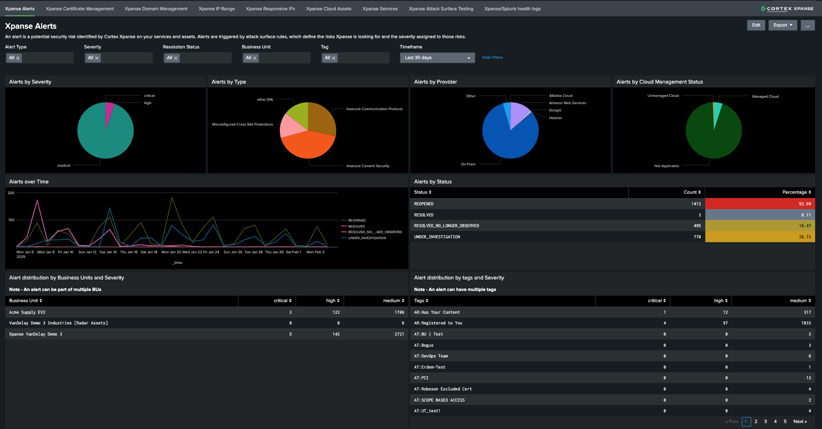Open Xpanse Domain Management tab
The image size is (822, 429).
pos(156,9)
